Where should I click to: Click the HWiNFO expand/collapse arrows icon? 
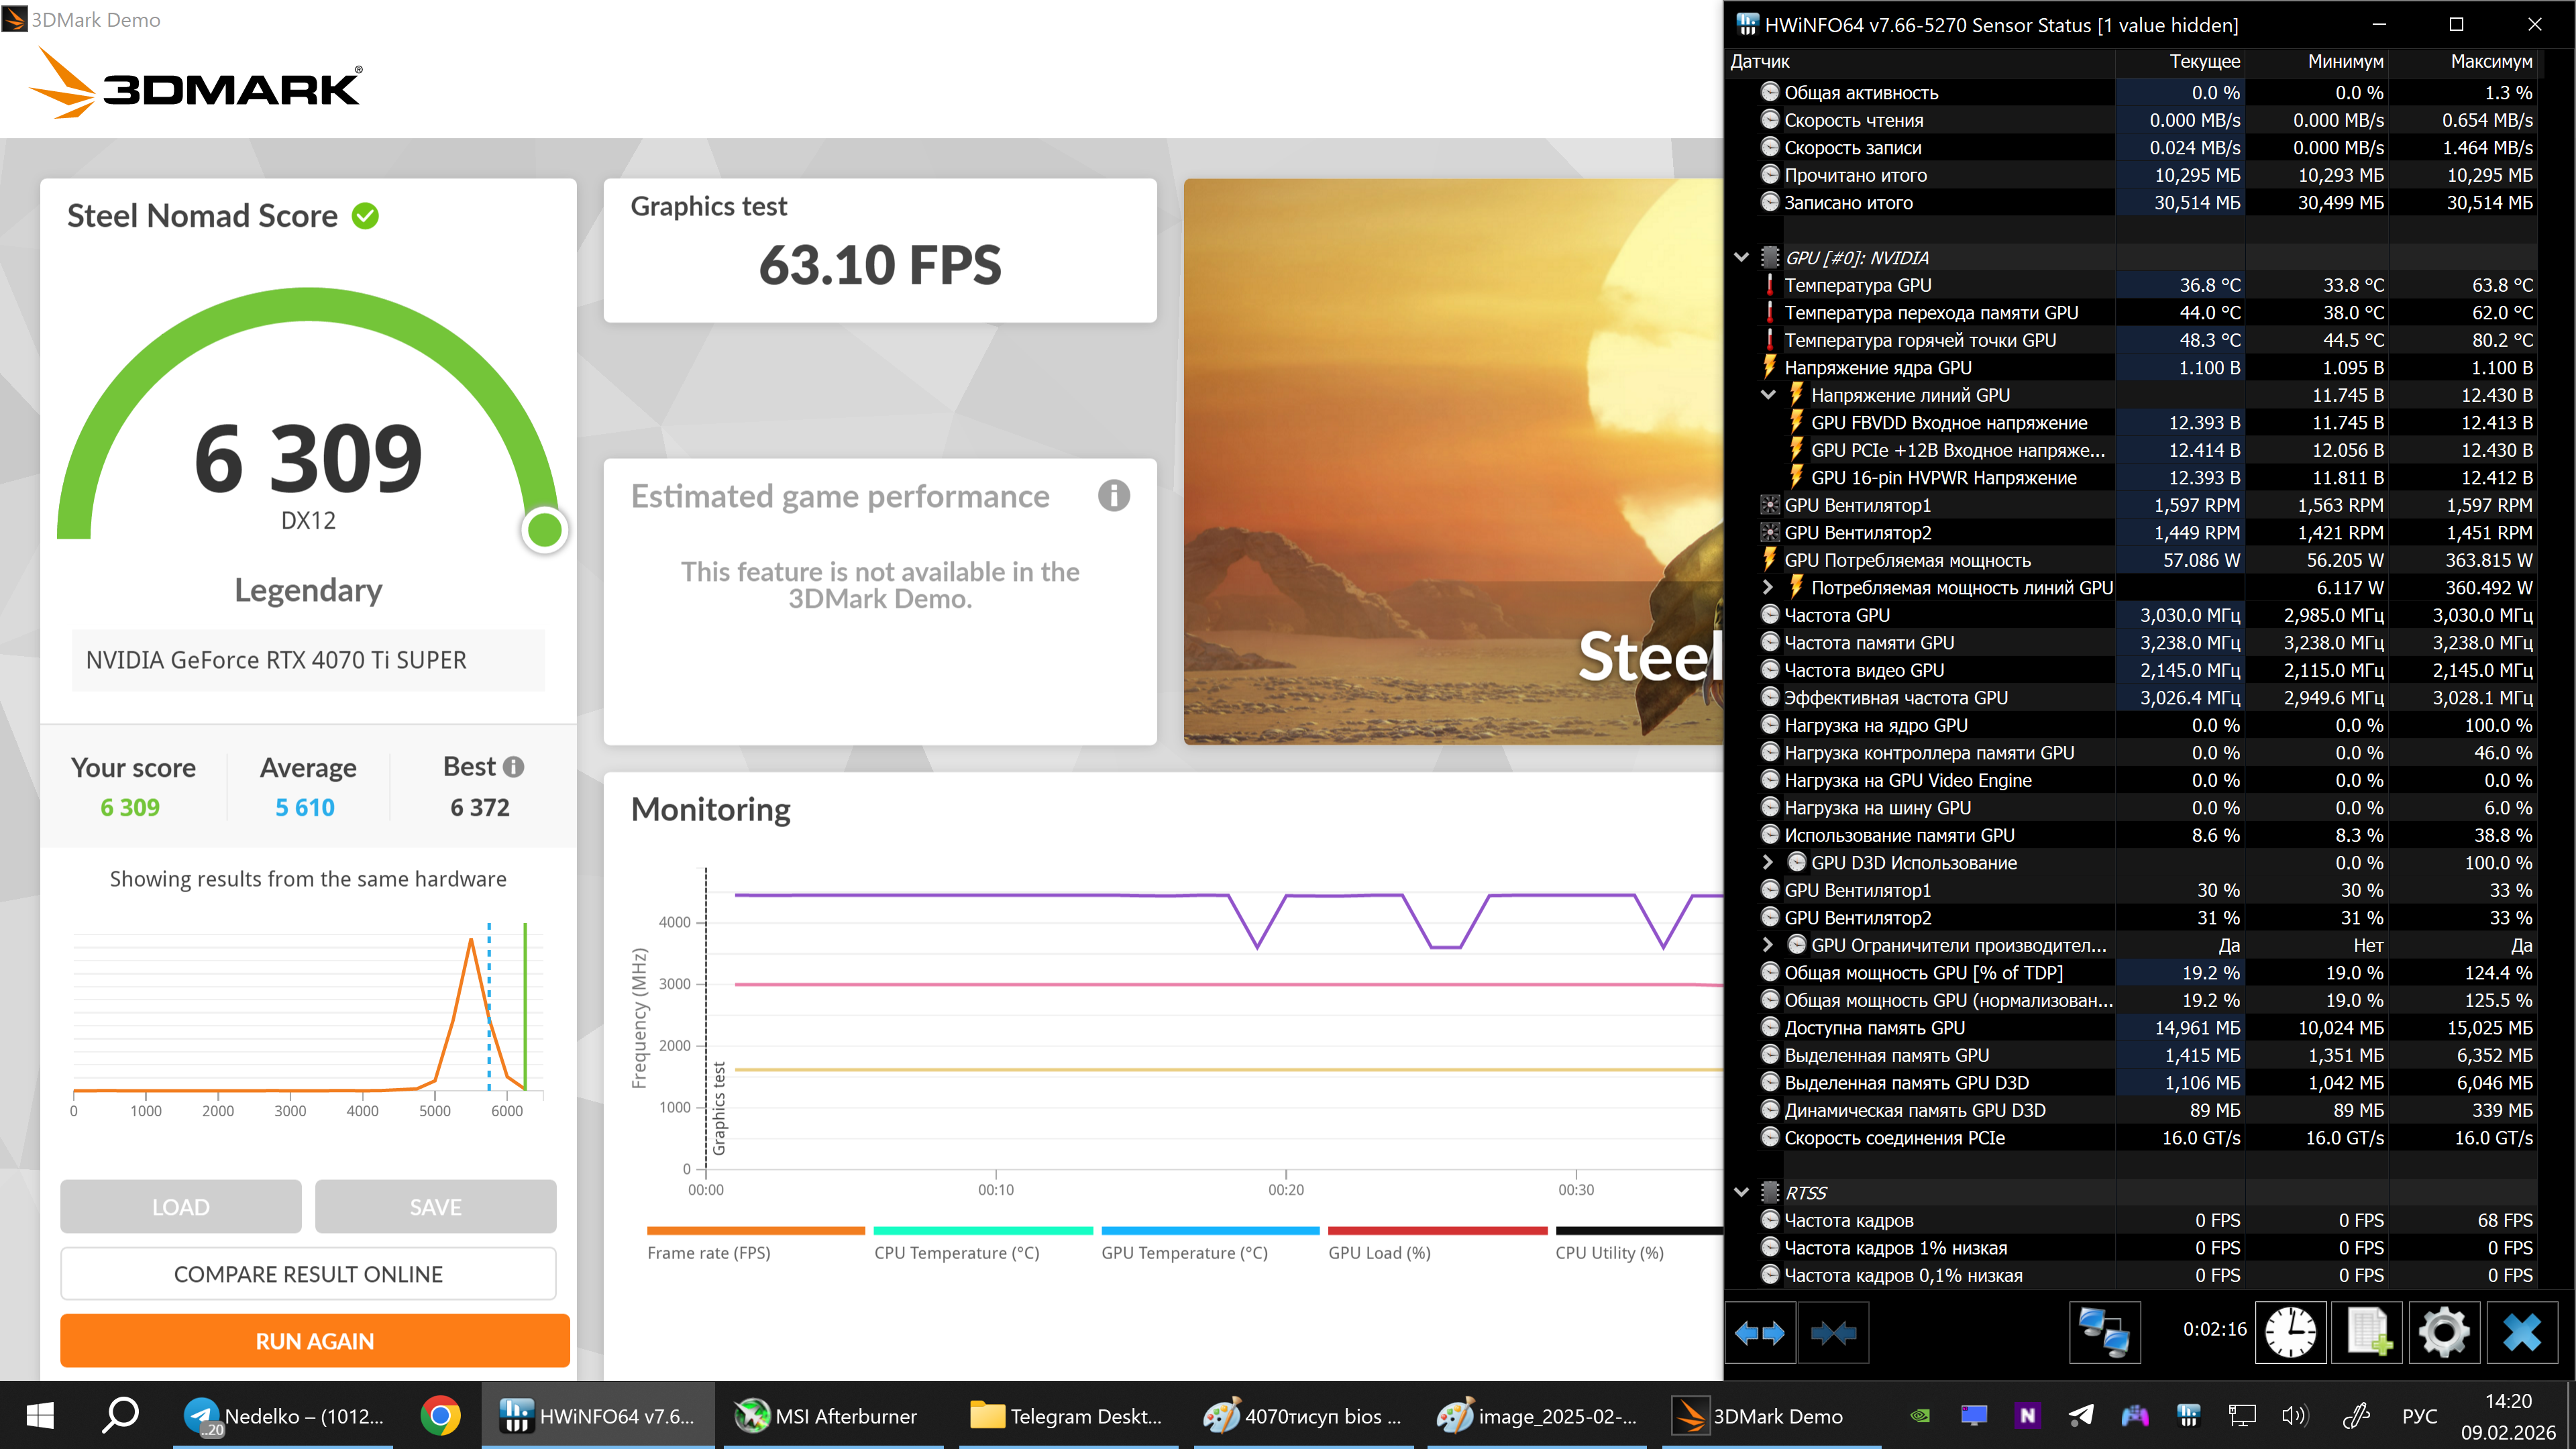[x=1760, y=1332]
